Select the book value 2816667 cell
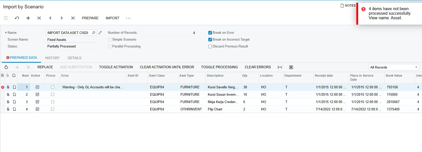Viewport: 422px width, 152px height. (x=400, y=102)
